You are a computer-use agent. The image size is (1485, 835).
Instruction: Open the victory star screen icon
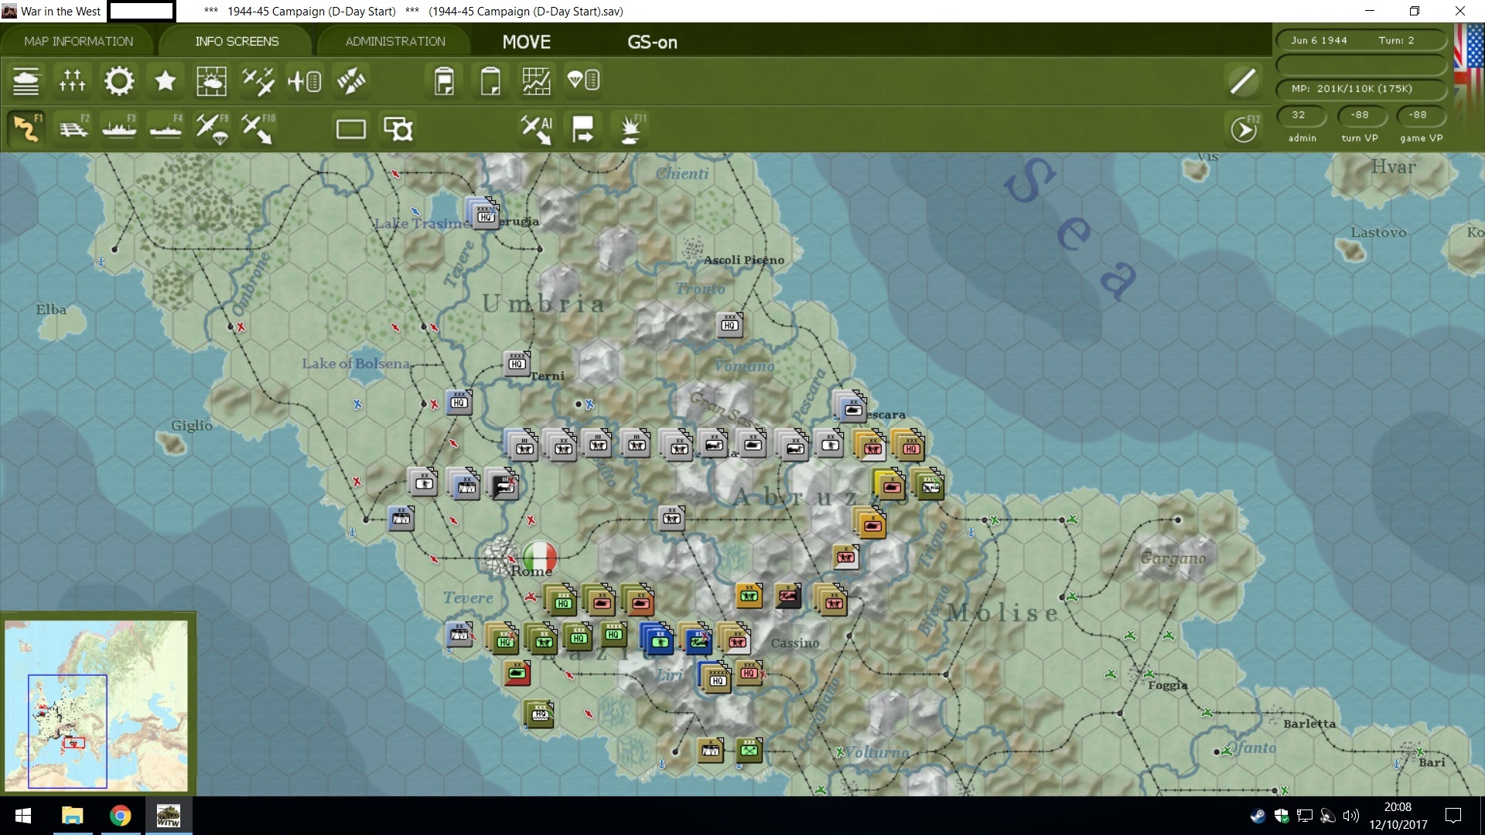click(165, 80)
